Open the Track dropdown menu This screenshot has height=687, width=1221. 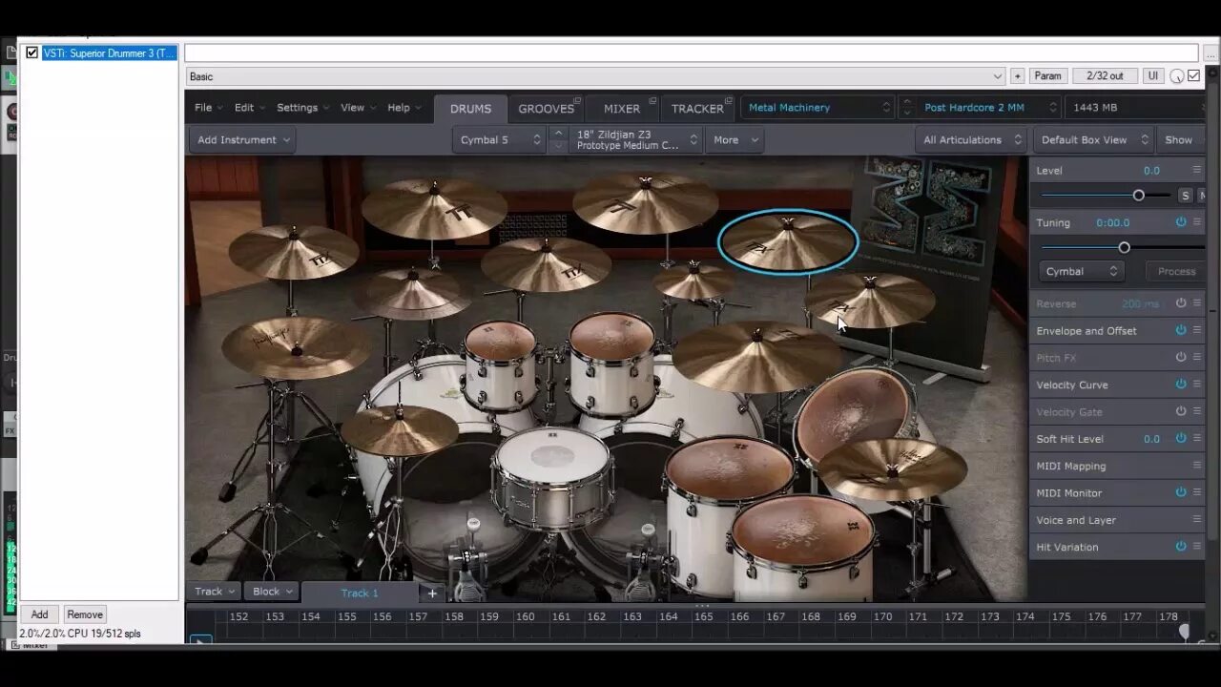(214, 592)
